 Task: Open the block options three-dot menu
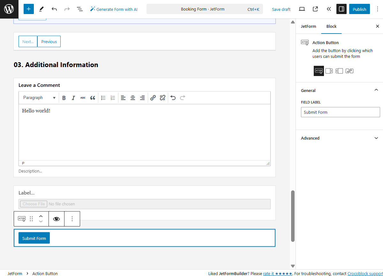pos(72,219)
